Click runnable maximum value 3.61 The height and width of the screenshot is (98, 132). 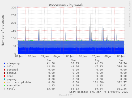[x=124, y=86]
